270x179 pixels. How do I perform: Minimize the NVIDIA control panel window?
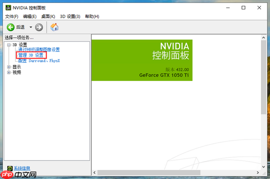tap(228, 8)
